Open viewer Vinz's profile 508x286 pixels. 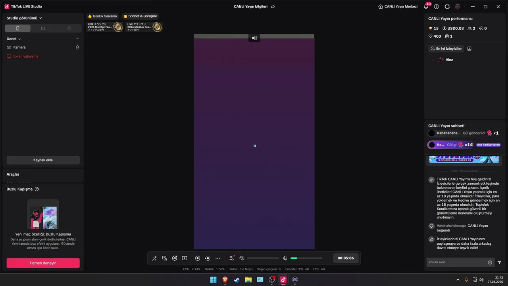coord(445,60)
